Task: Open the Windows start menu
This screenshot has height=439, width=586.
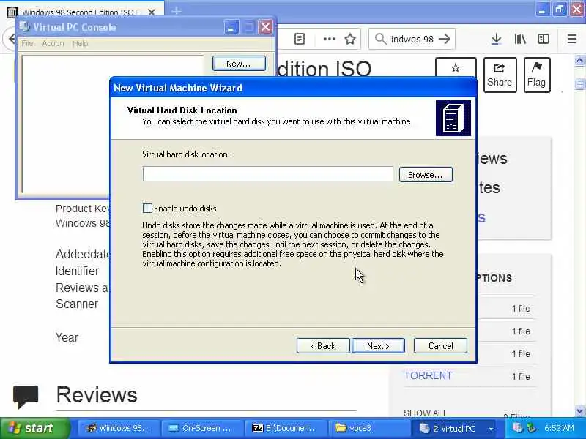Action: click(x=34, y=428)
